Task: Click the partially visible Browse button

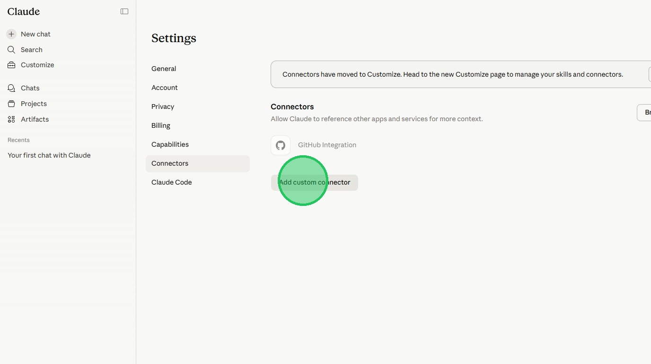Action: pyautogui.click(x=644, y=113)
